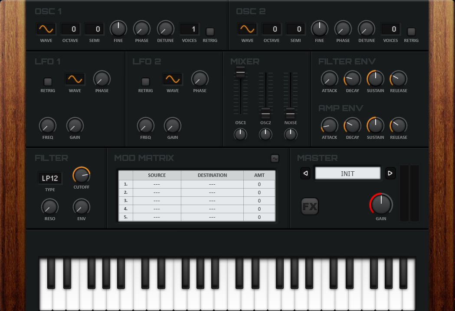Click the Amp Env release knob

(x=399, y=126)
